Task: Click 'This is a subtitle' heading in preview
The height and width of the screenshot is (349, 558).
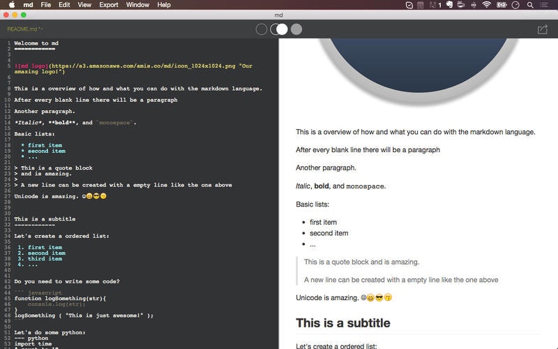Action: pyautogui.click(x=343, y=322)
